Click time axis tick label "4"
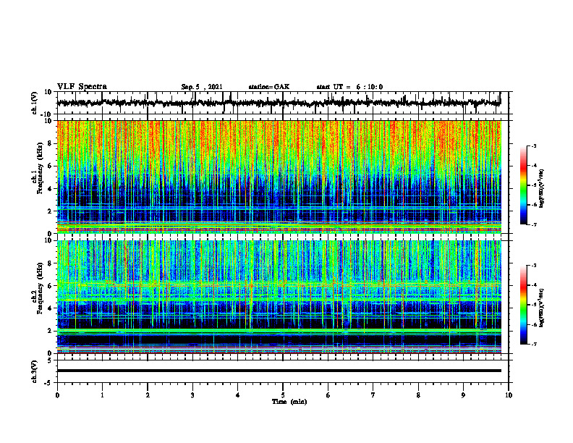The image size is (573, 443). [238, 395]
